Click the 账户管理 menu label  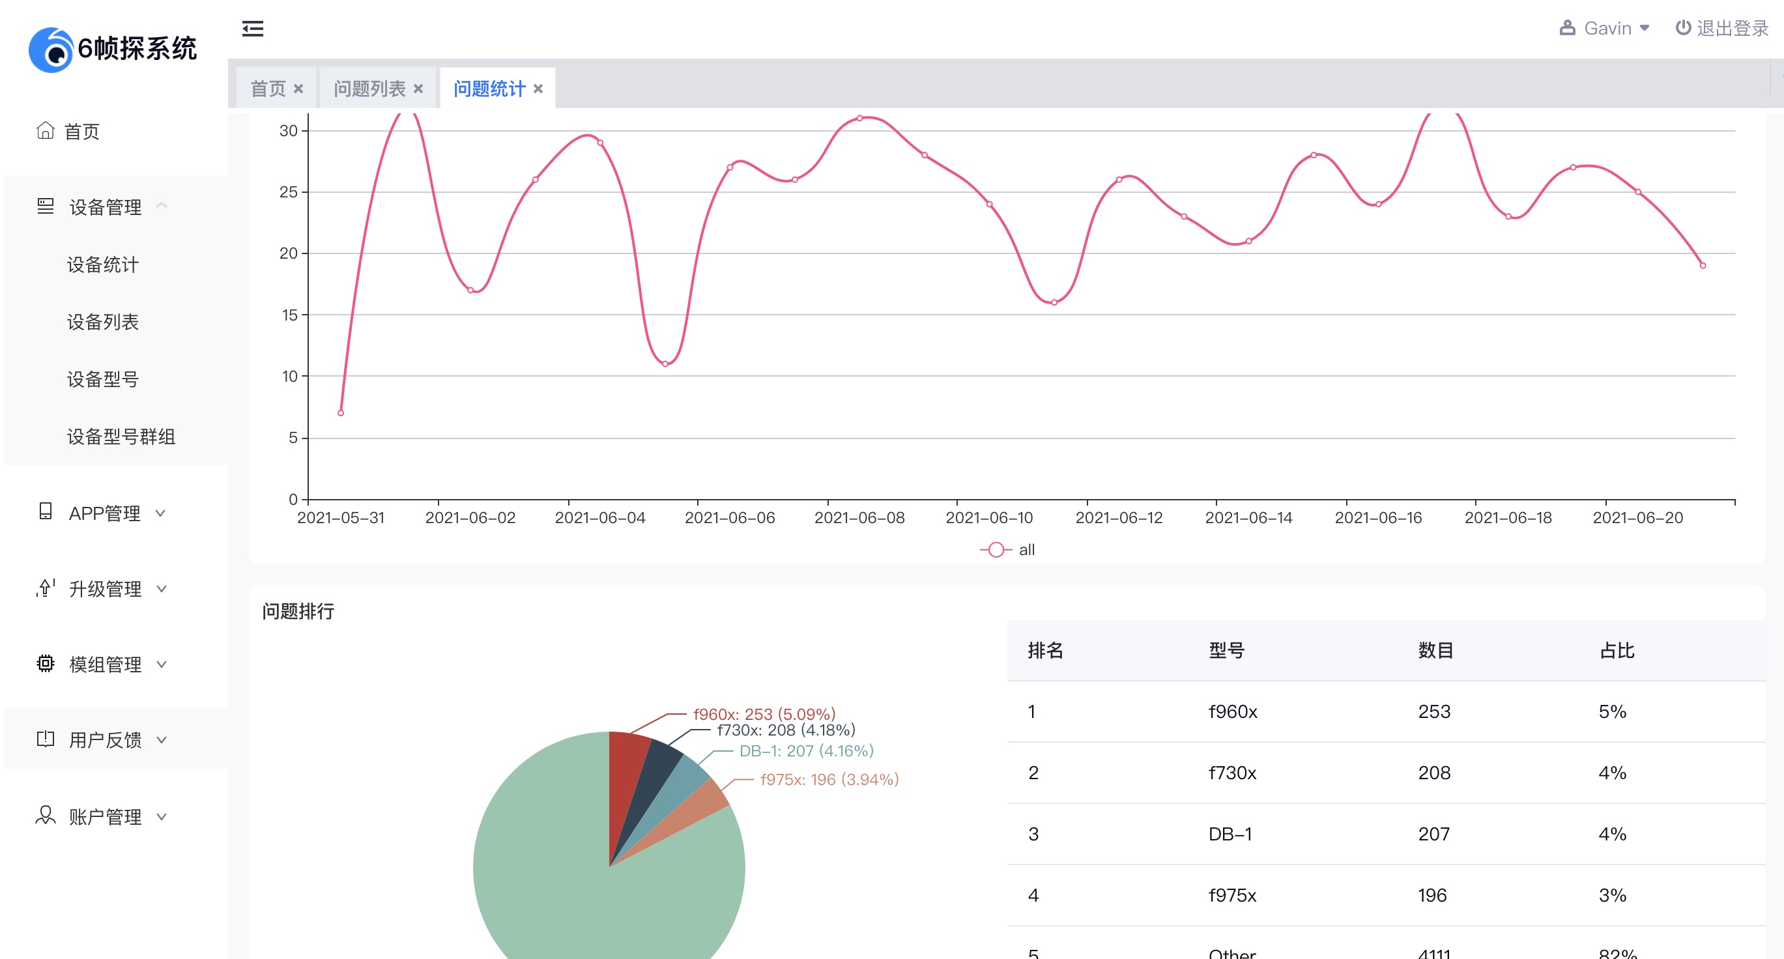tap(106, 816)
